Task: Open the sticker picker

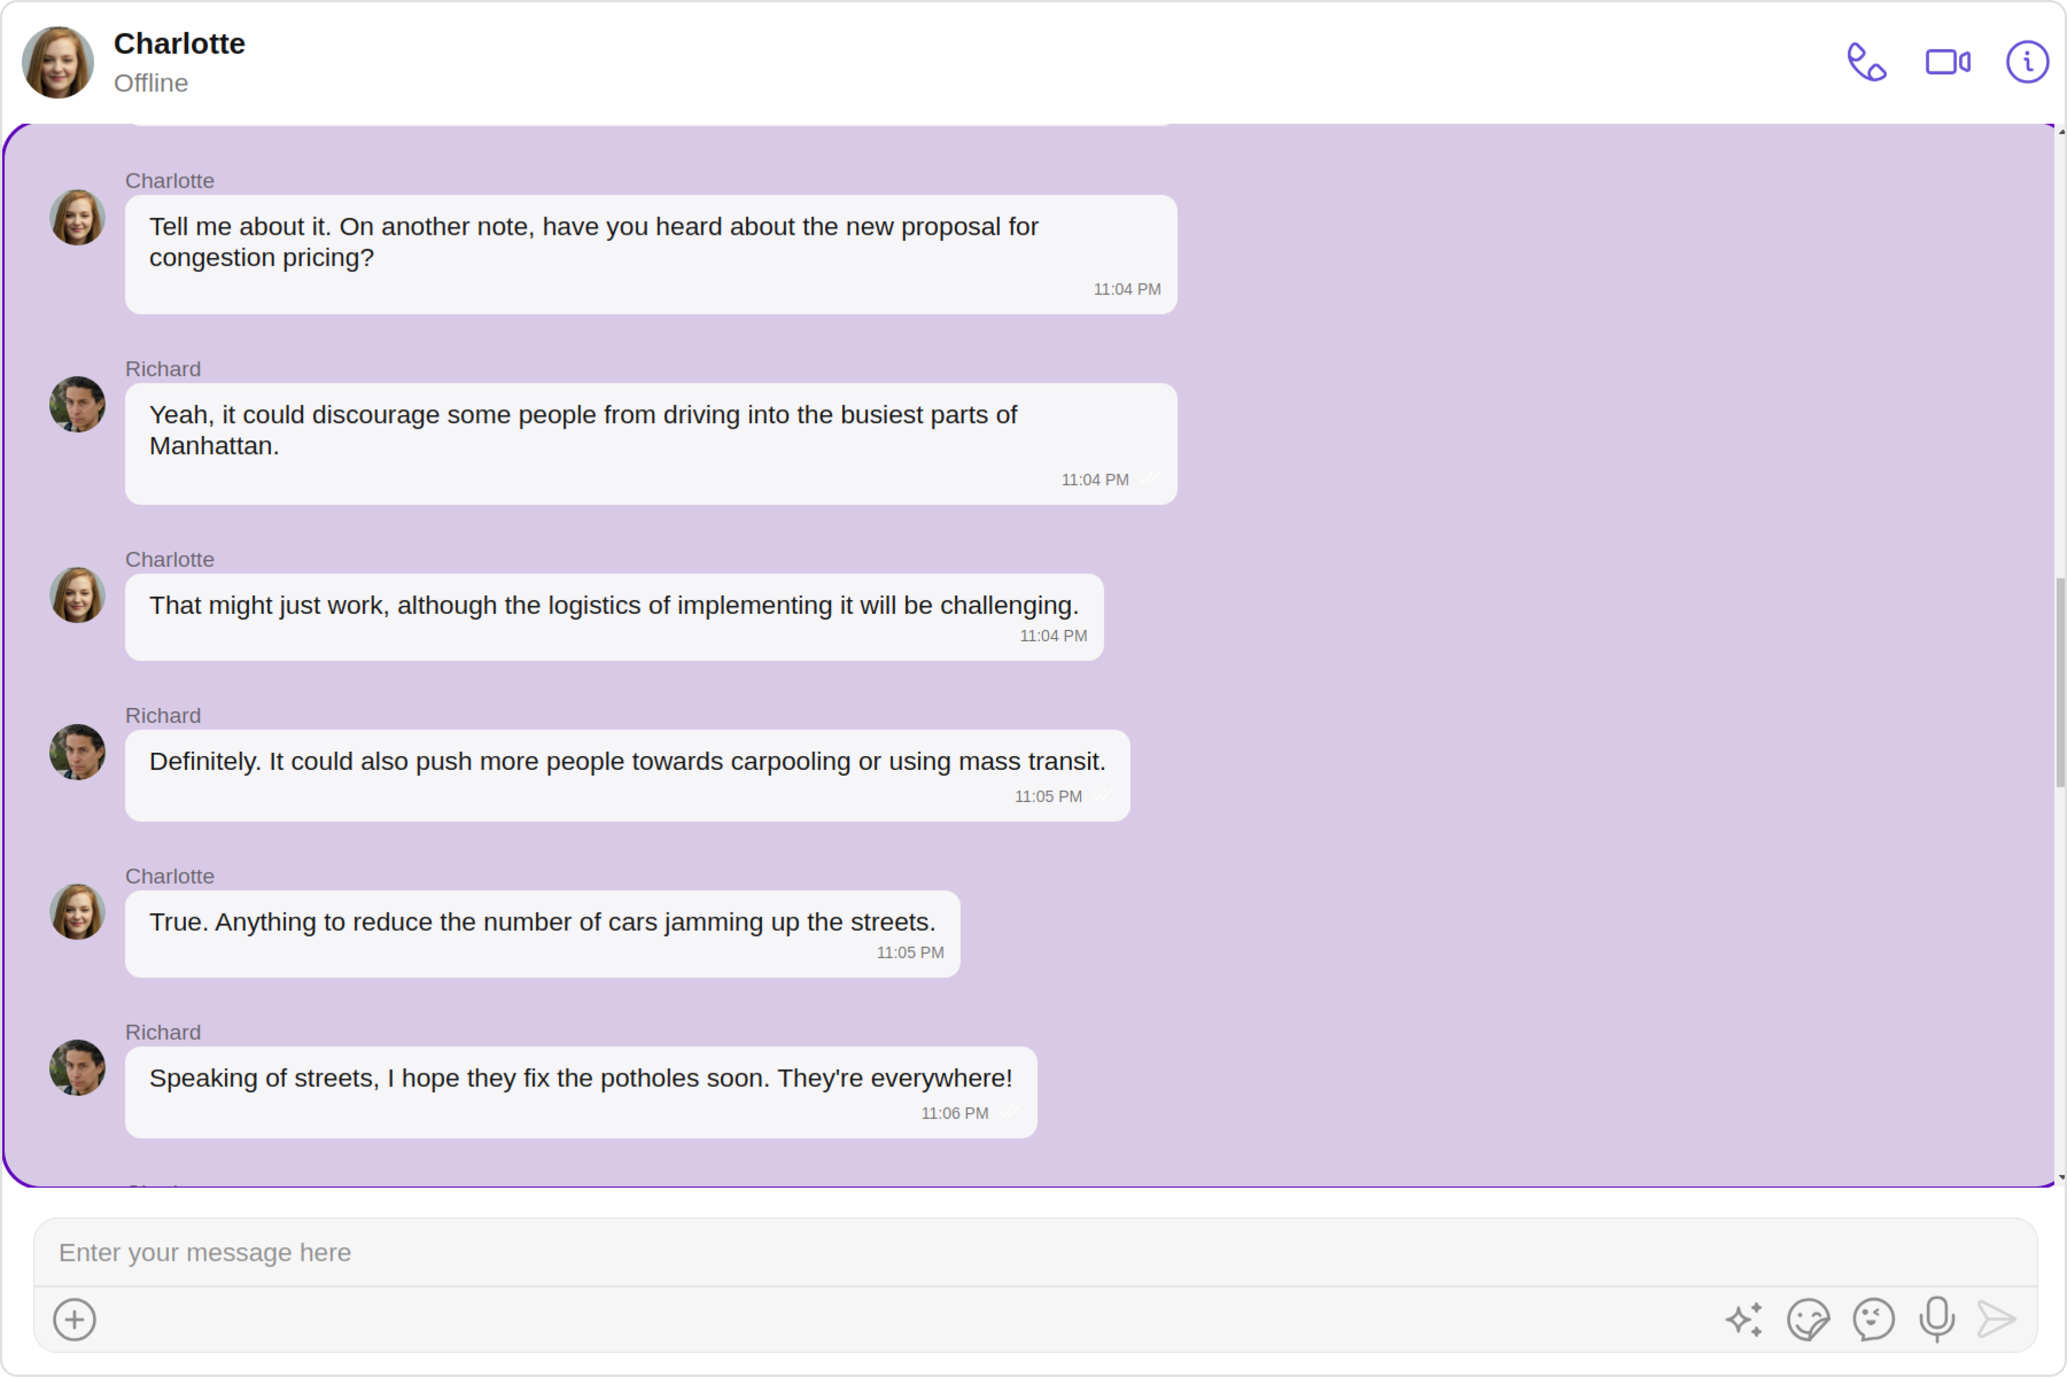Action: pos(1807,1319)
